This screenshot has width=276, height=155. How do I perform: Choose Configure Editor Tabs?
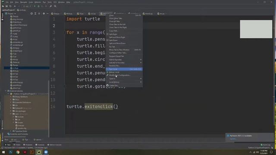tap(124, 53)
